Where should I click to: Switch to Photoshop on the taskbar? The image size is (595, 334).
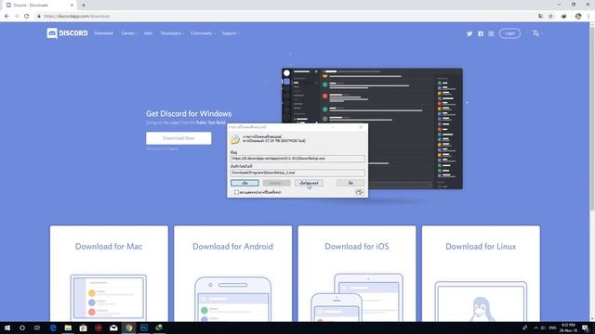point(144,328)
